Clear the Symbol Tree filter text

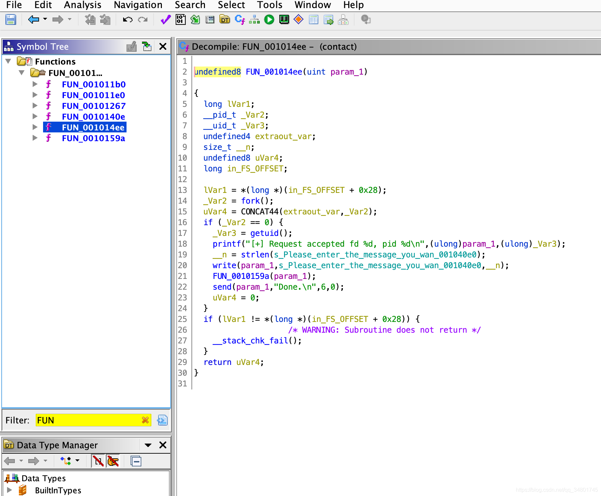point(145,420)
